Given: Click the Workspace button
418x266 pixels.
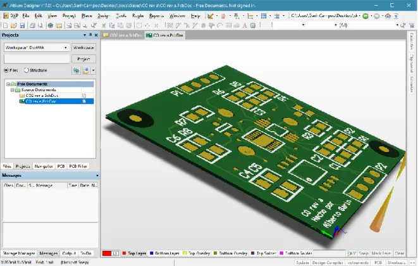Looking at the screenshot, I should coord(83,47).
